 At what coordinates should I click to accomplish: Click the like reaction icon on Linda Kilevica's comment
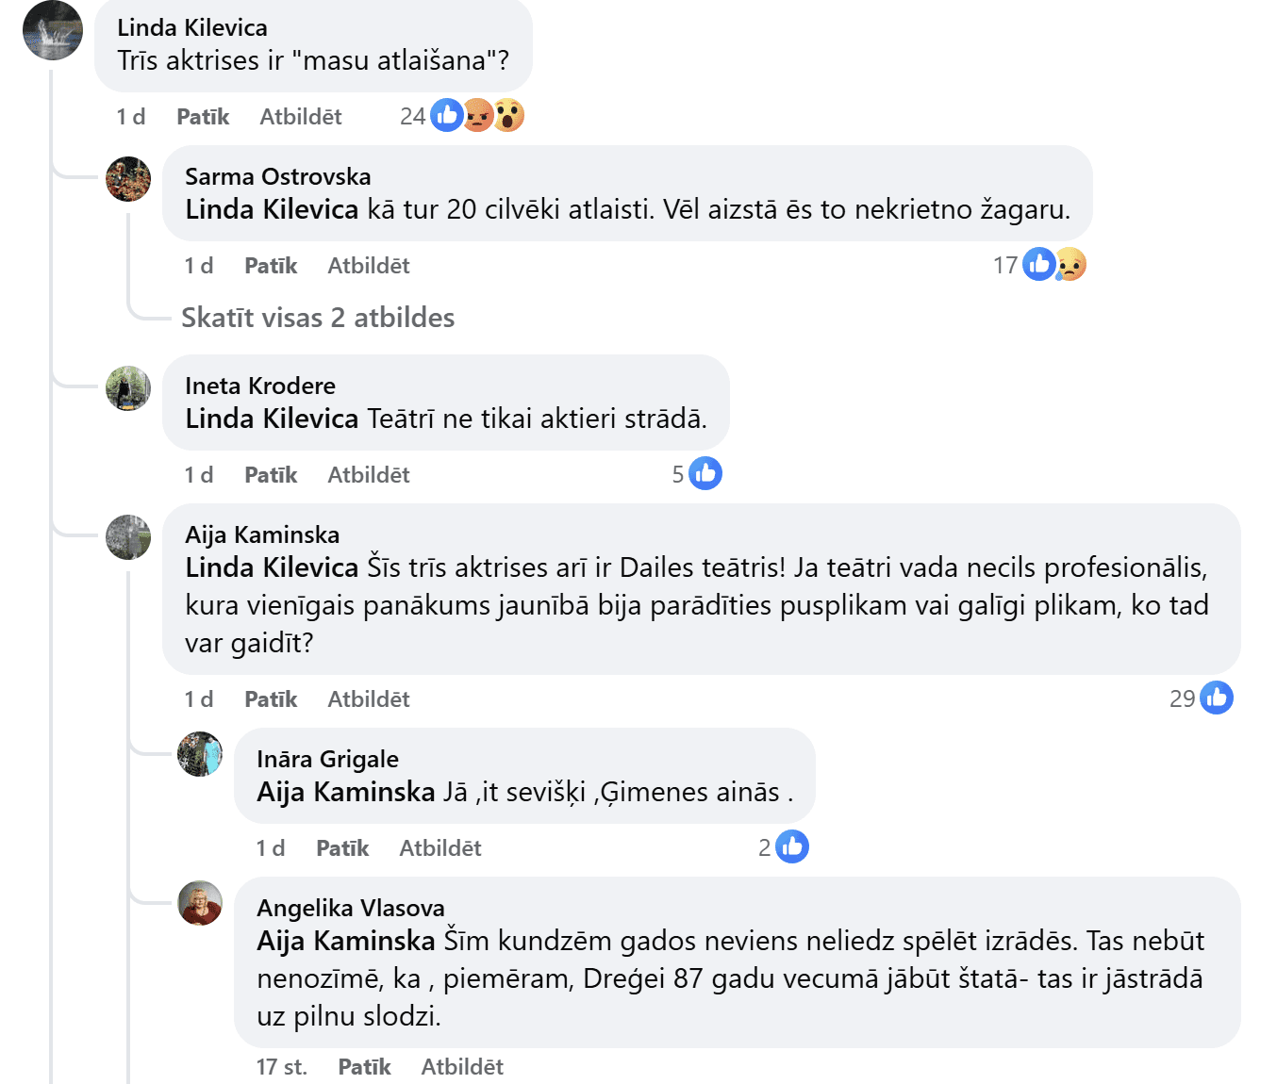click(x=447, y=115)
